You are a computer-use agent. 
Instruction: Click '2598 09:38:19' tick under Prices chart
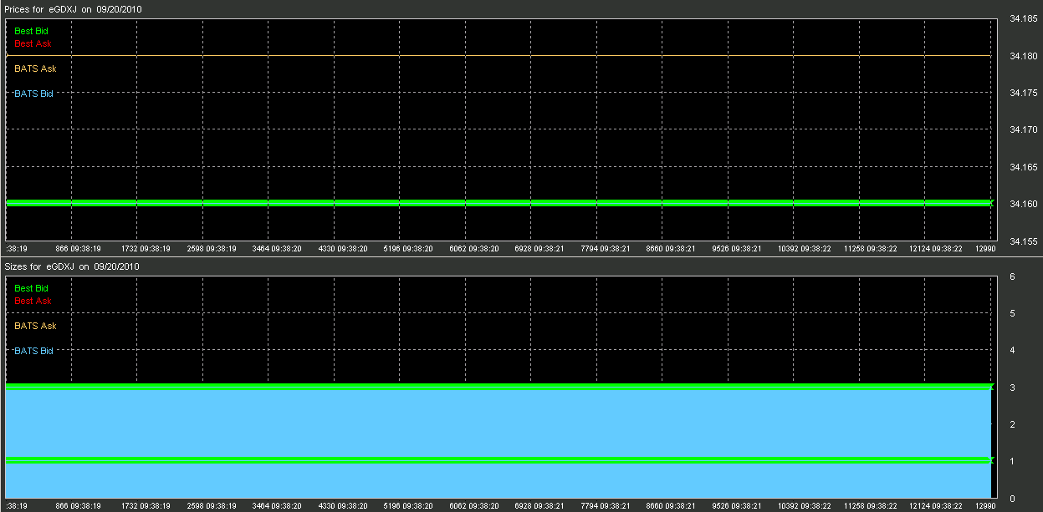click(x=212, y=248)
